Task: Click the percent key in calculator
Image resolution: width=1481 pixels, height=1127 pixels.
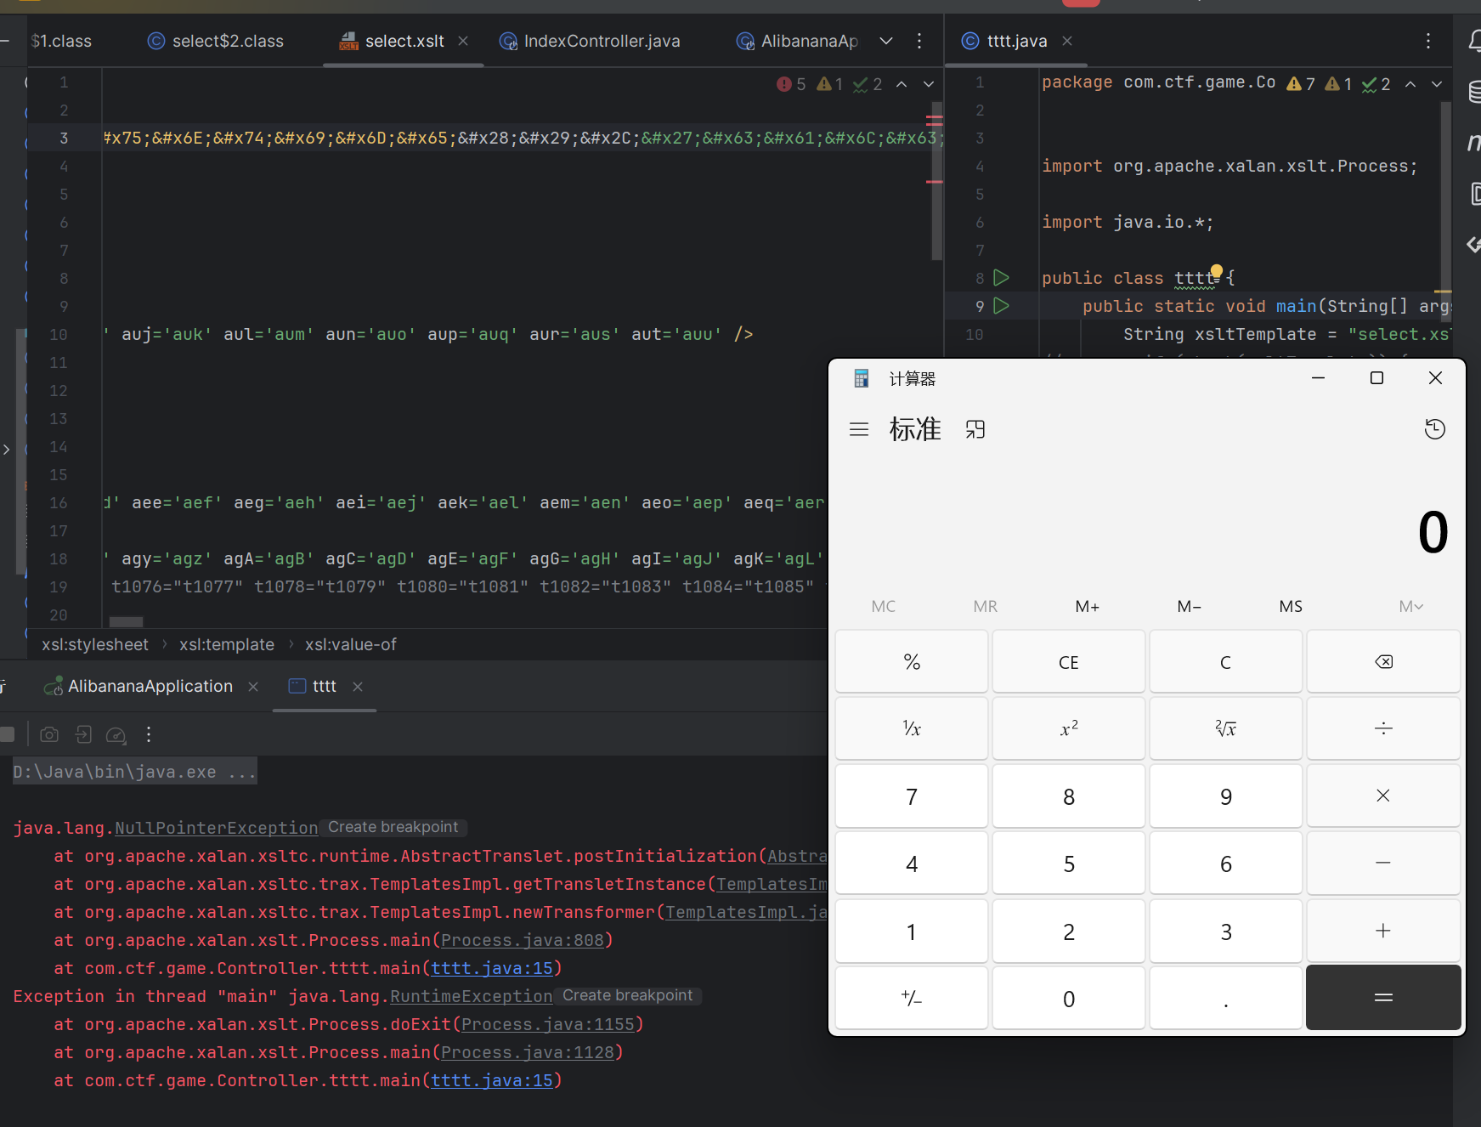Action: [x=912, y=661]
